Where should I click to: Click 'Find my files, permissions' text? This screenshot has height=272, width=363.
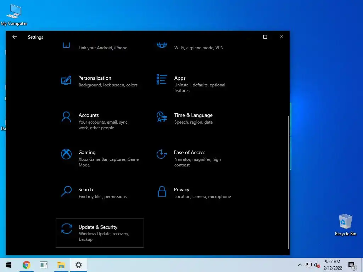(x=102, y=196)
